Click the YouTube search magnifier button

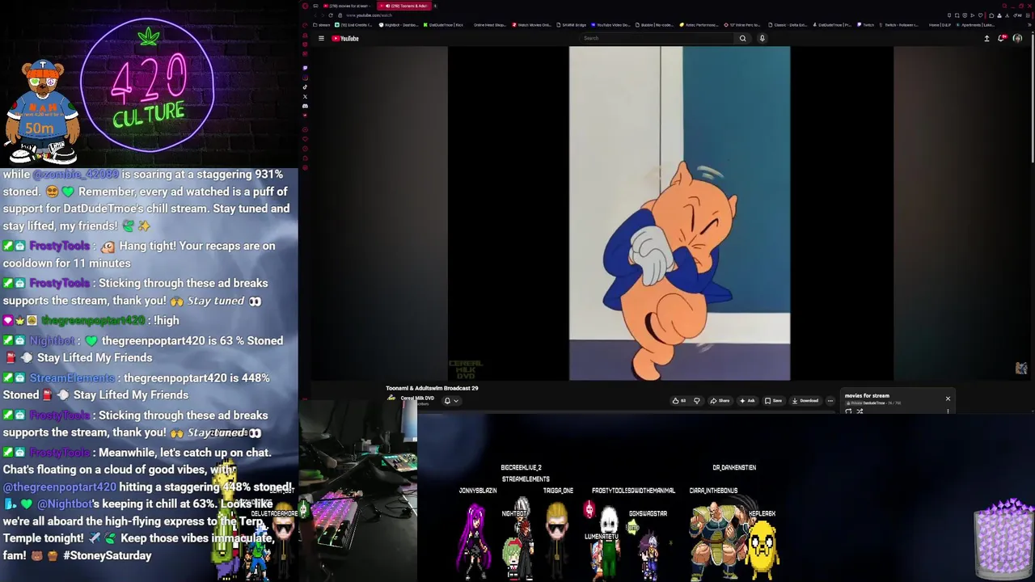742,38
